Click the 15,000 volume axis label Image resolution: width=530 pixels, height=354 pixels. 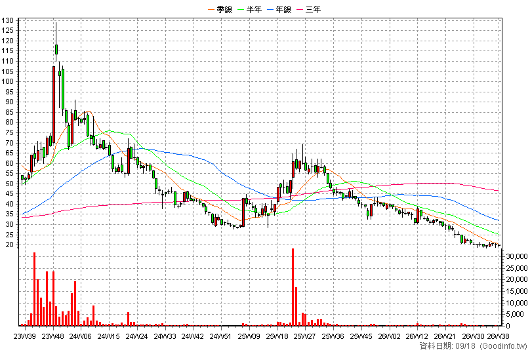click(516, 291)
